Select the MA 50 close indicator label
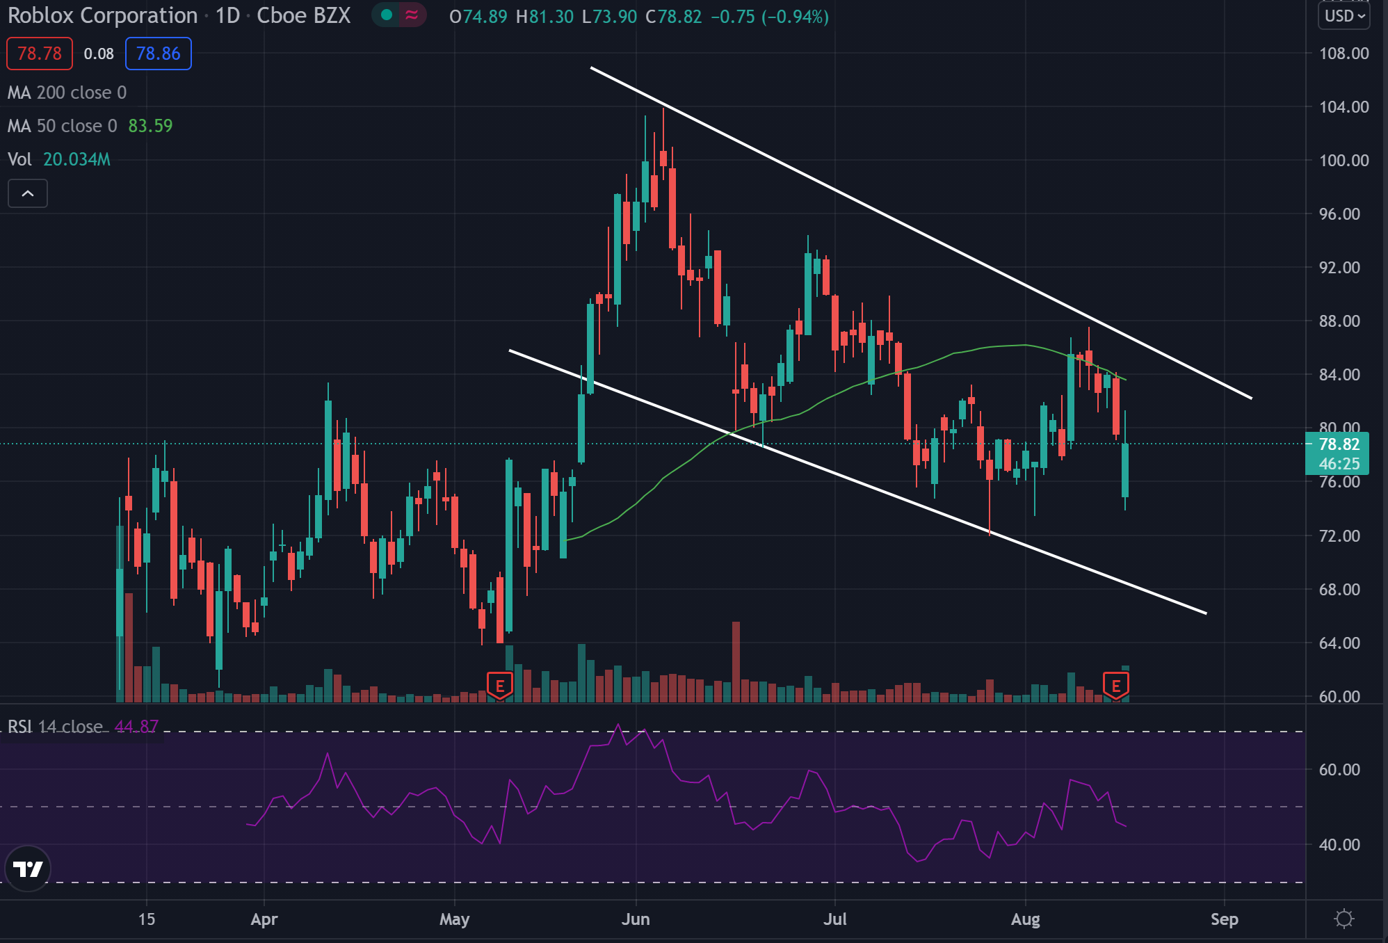Image resolution: width=1388 pixels, height=943 pixels. [x=62, y=126]
